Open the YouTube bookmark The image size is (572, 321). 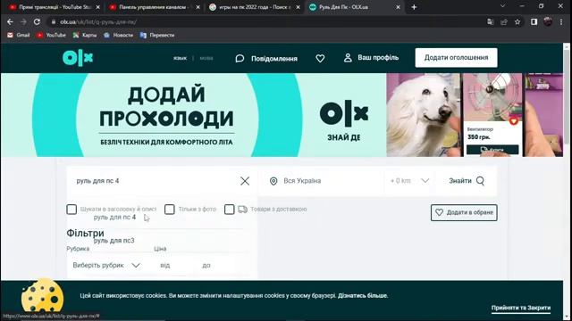pos(51,35)
